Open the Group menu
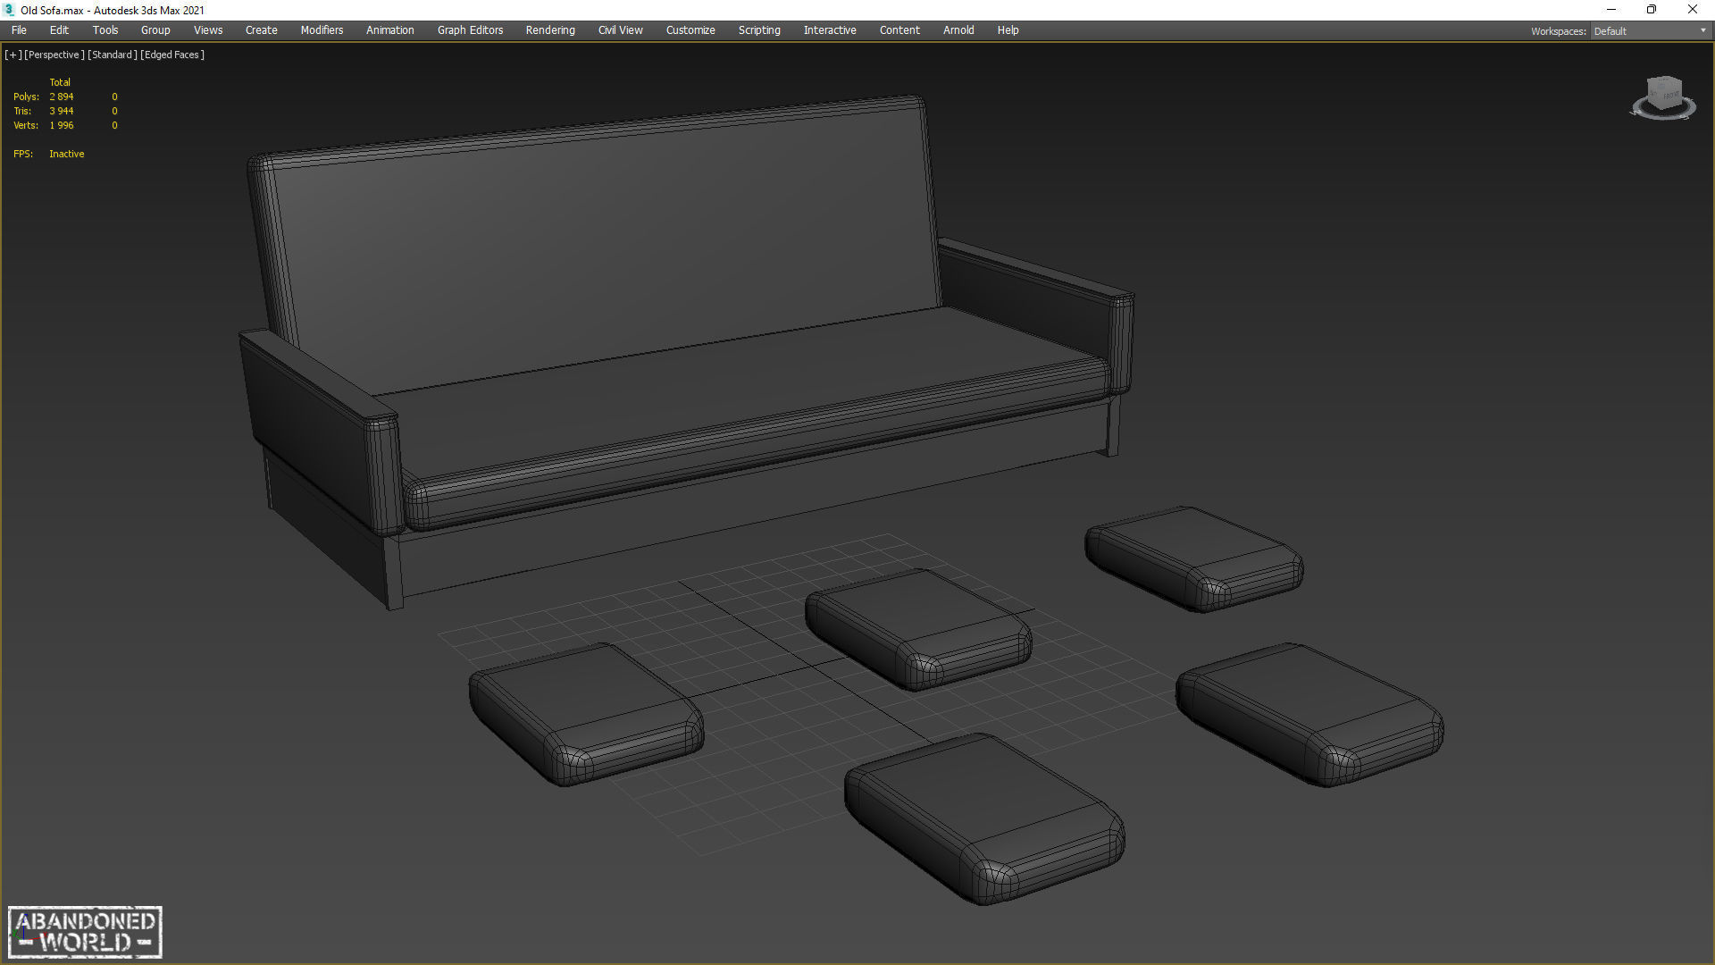This screenshot has width=1715, height=965. tap(155, 30)
